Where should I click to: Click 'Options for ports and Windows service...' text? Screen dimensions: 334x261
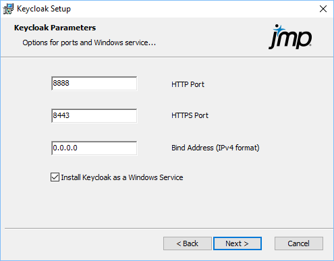point(89,42)
